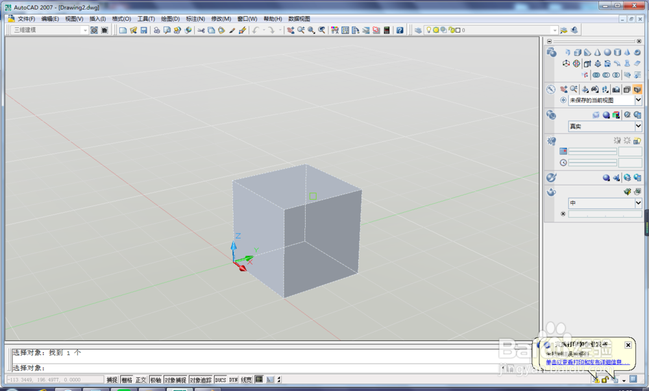
Task: Select the Cone solid tool
Action: (x=597, y=52)
